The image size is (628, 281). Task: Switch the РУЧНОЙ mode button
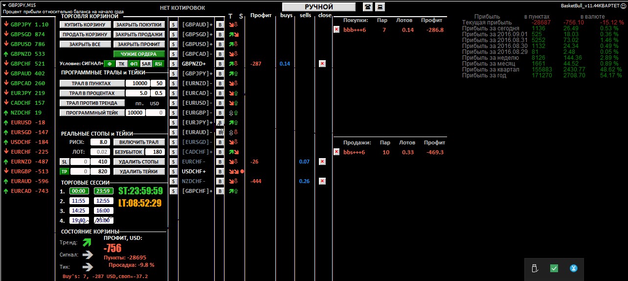pyautogui.click(x=319, y=7)
